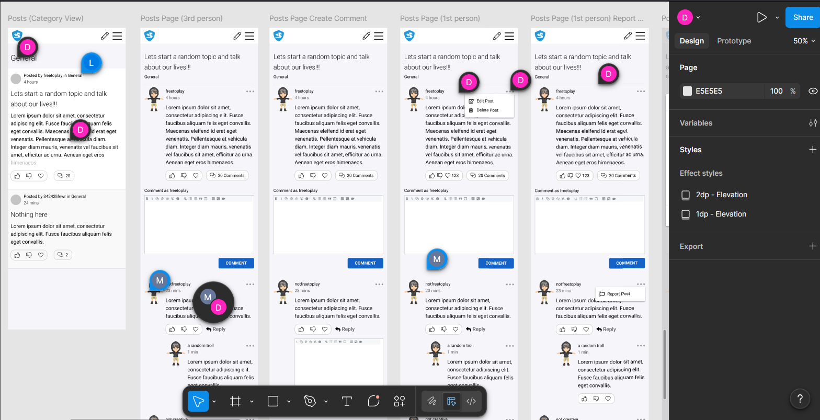Expand the user avatar menu chevron
The width and height of the screenshot is (820, 420).
[x=698, y=17]
